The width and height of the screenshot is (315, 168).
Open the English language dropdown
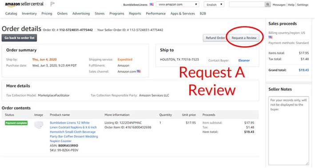pos(214,4)
